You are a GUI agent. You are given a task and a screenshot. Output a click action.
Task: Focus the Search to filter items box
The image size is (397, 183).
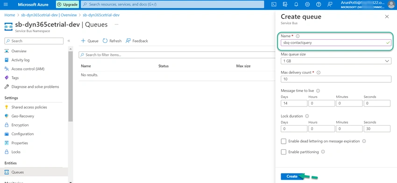point(177,55)
